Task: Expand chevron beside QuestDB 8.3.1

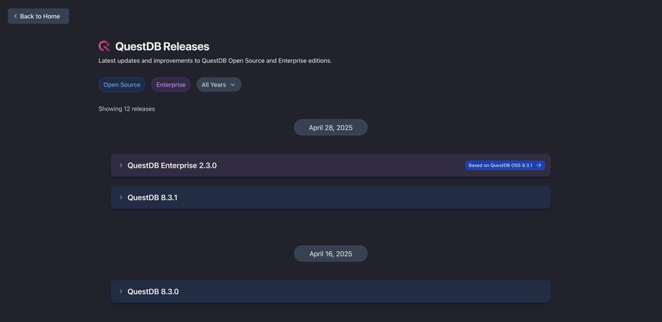Action: [120, 197]
